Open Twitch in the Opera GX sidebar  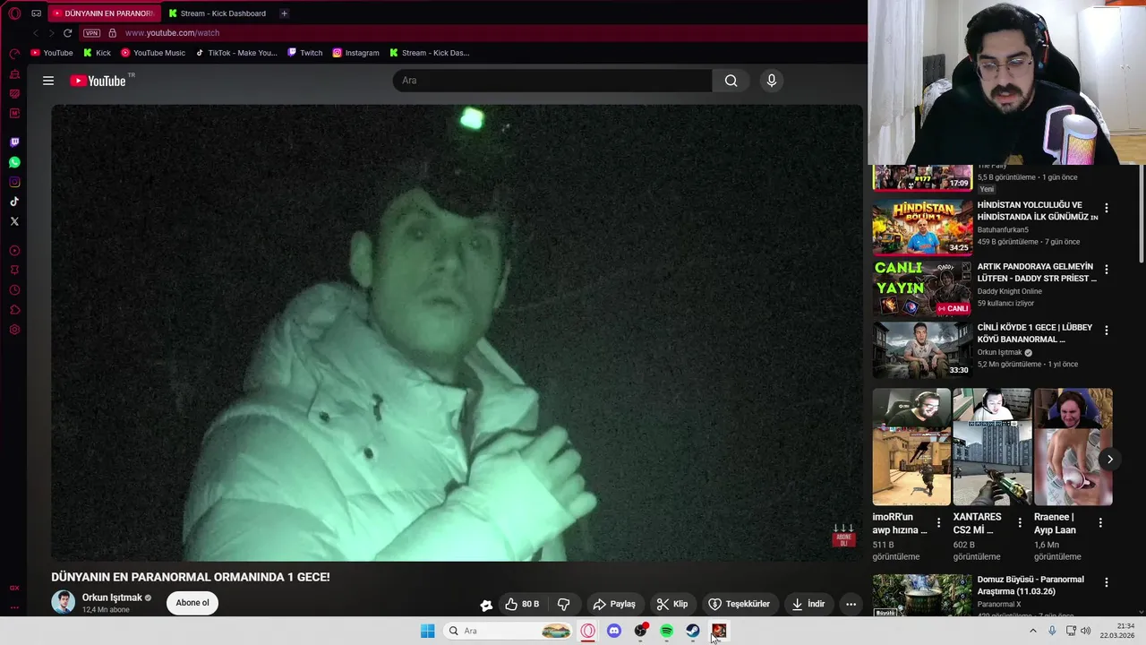pos(14,142)
